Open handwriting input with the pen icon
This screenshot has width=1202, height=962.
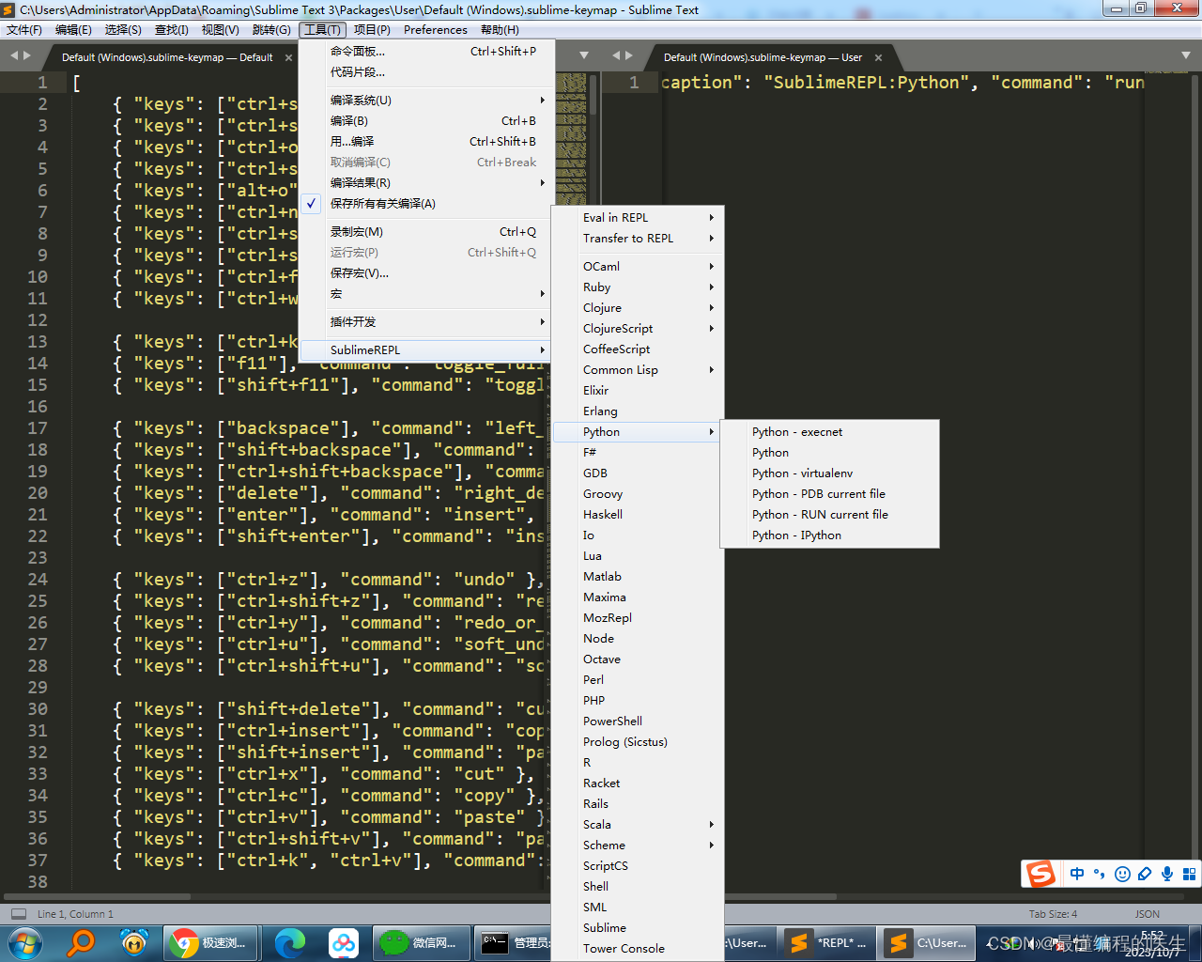(1145, 874)
